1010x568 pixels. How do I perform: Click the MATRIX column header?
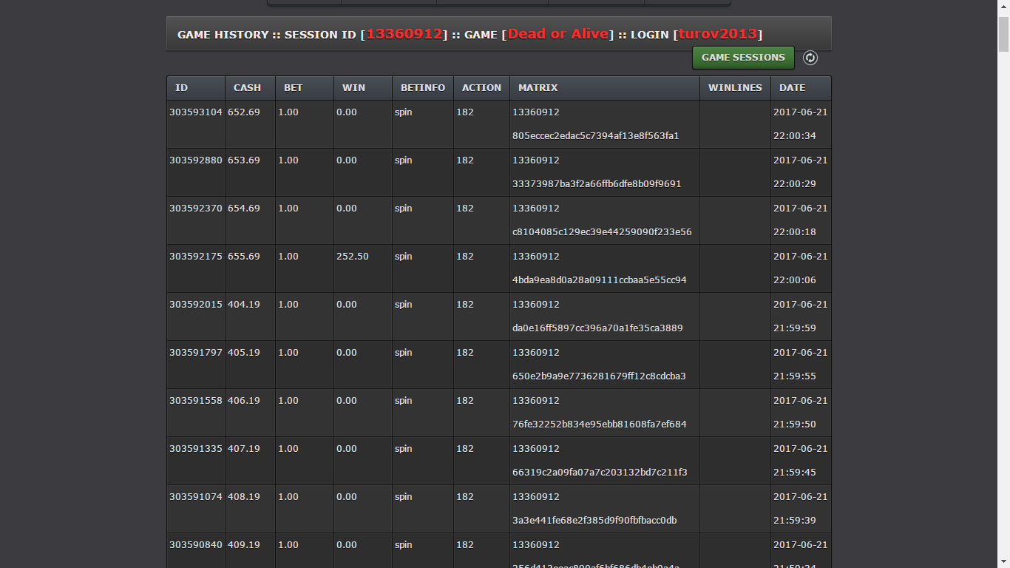pyautogui.click(x=538, y=88)
